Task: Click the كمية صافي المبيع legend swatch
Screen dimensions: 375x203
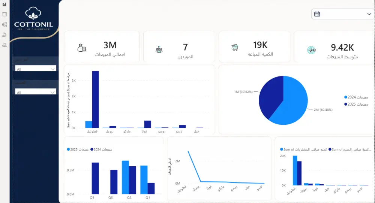Action: click(330, 149)
